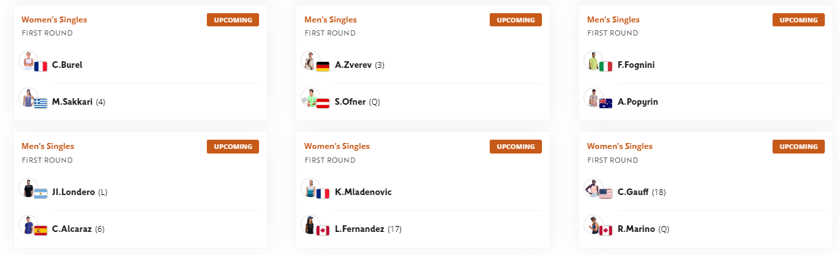Click the Italian flag beside F.Fognini

pyautogui.click(x=606, y=66)
